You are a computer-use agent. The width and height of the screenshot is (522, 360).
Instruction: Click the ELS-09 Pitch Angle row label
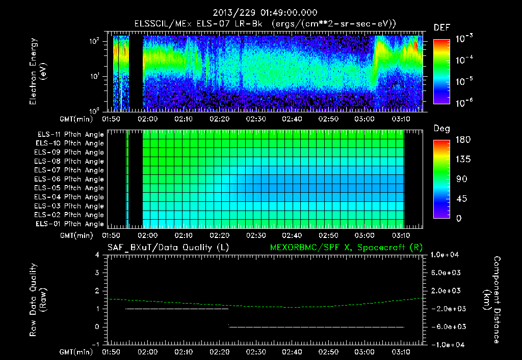coord(69,153)
